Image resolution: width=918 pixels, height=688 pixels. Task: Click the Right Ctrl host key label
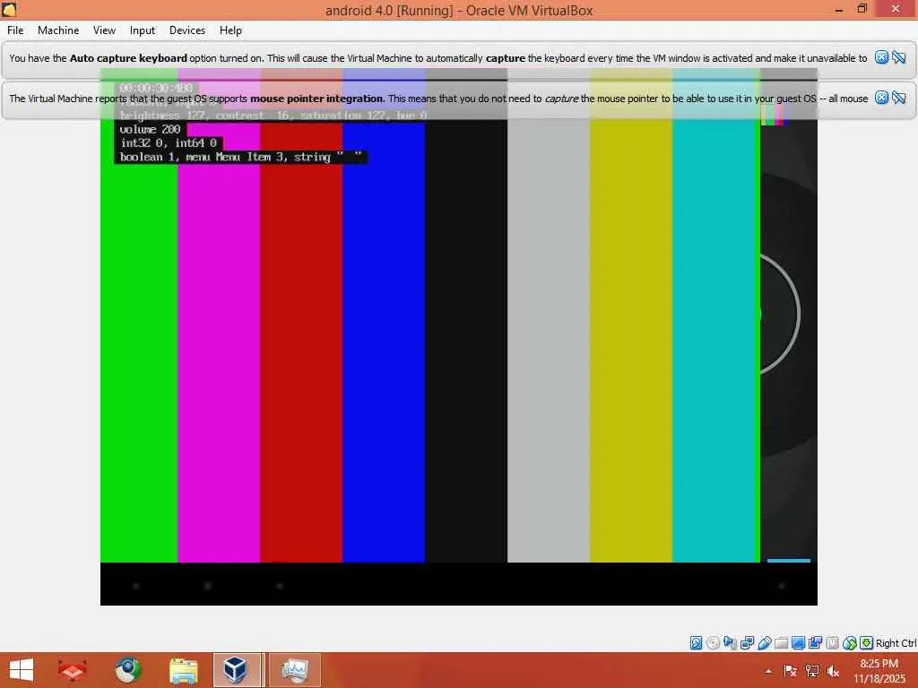pos(896,643)
